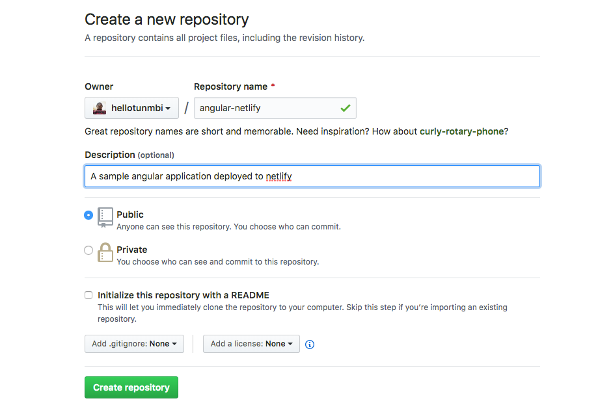Image resolution: width=598 pixels, height=403 pixels.
Task: Click the Public label text
Action: tap(130, 214)
